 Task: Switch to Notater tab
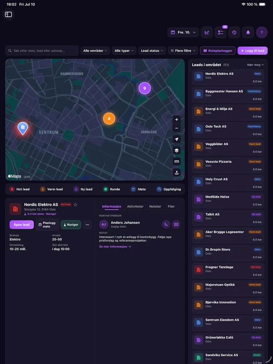155,206
